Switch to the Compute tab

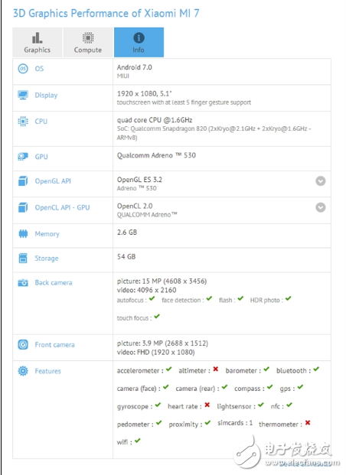tap(88, 42)
